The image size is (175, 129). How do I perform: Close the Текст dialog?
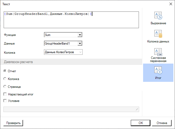pyautogui.click(x=171, y=4)
